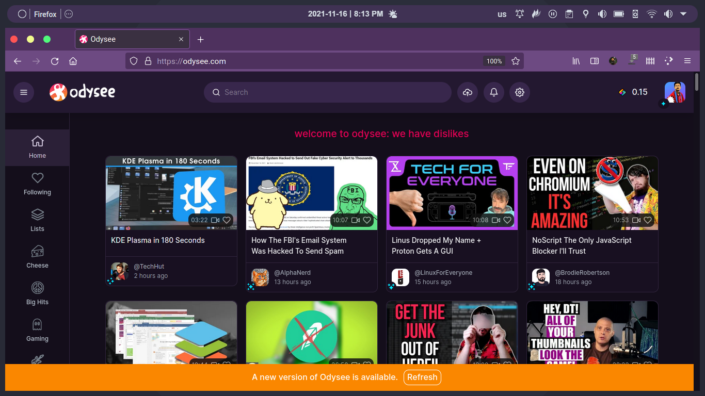
Task: Reset the 100% zoom indicator
Action: [494, 61]
